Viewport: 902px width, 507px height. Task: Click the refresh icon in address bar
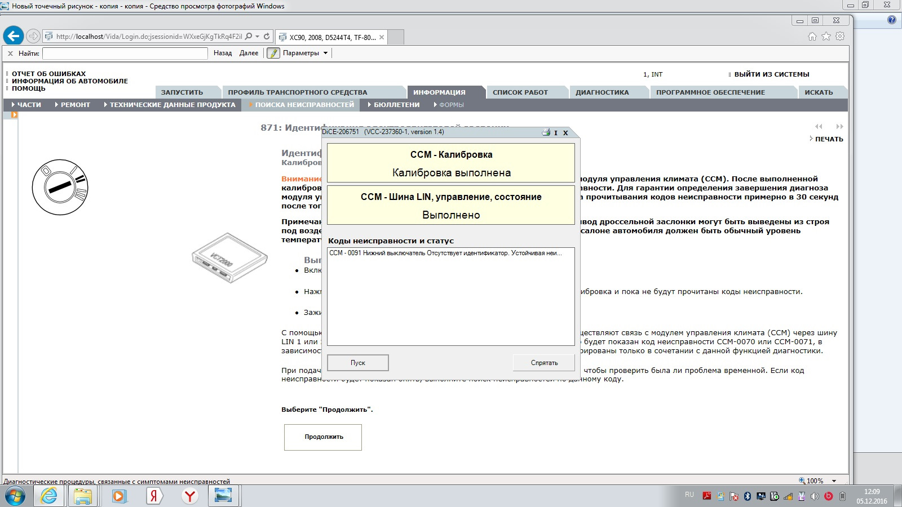[267, 36]
